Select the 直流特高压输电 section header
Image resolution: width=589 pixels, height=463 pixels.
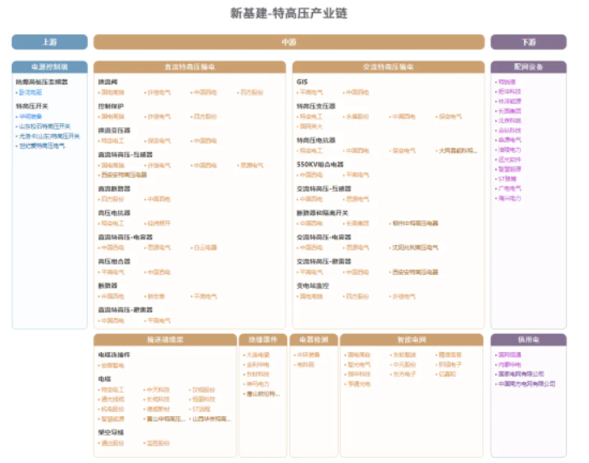(190, 67)
